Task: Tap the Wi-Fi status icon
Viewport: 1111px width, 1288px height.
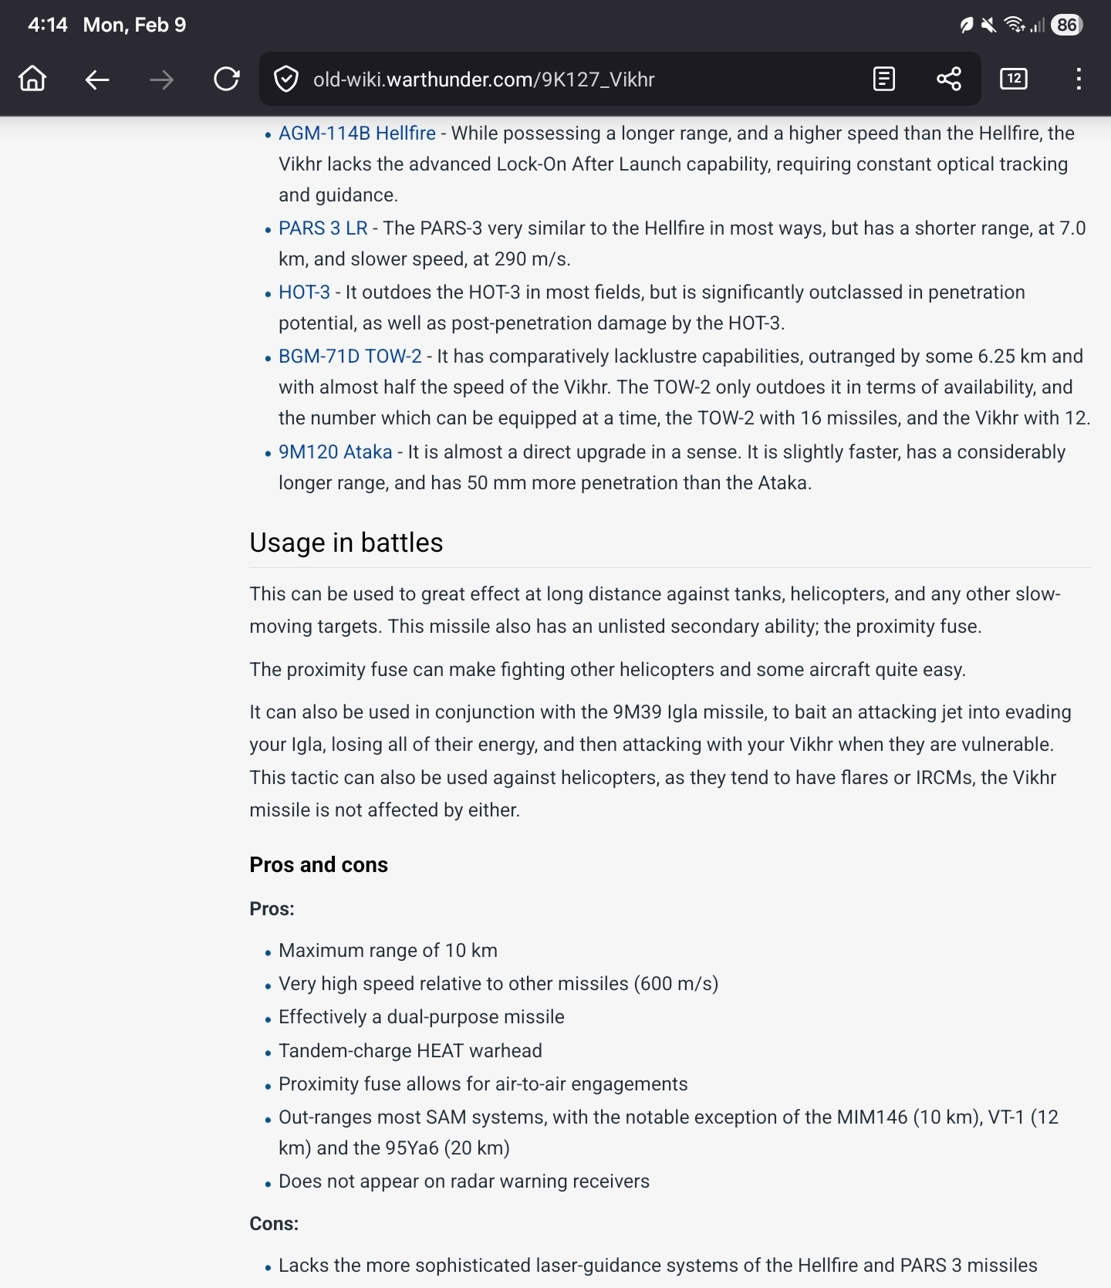Action: point(1014,25)
